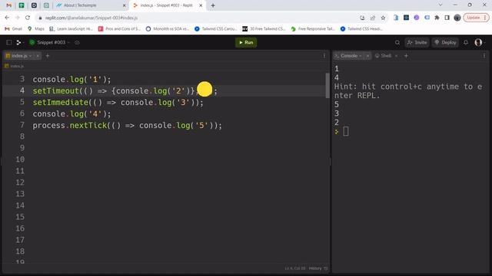The height and width of the screenshot is (276, 492).
Task: Open the Tailwind CSS Carousel bookmark
Action: tap(216, 29)
